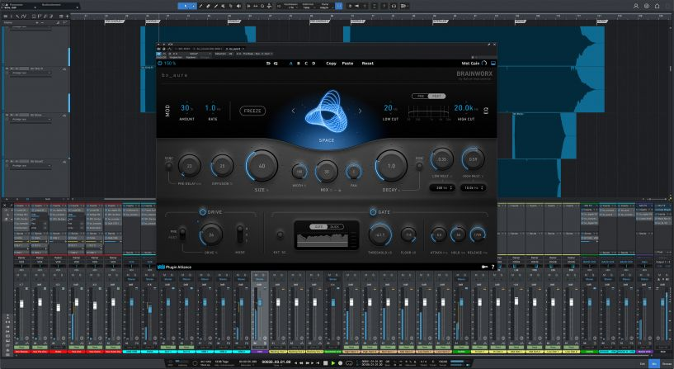Flip the Drive MODE switch

[x=240, y=234]
